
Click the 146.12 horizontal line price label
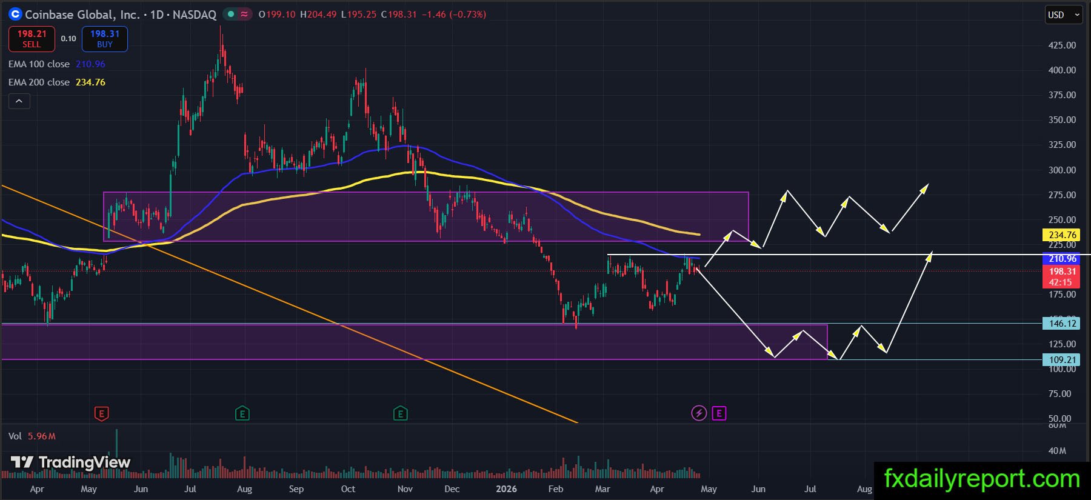[x=1063, y=324]
